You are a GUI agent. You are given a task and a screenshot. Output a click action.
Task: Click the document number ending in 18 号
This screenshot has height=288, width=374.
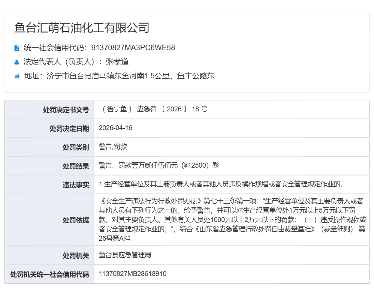click(x=154, y=109)
